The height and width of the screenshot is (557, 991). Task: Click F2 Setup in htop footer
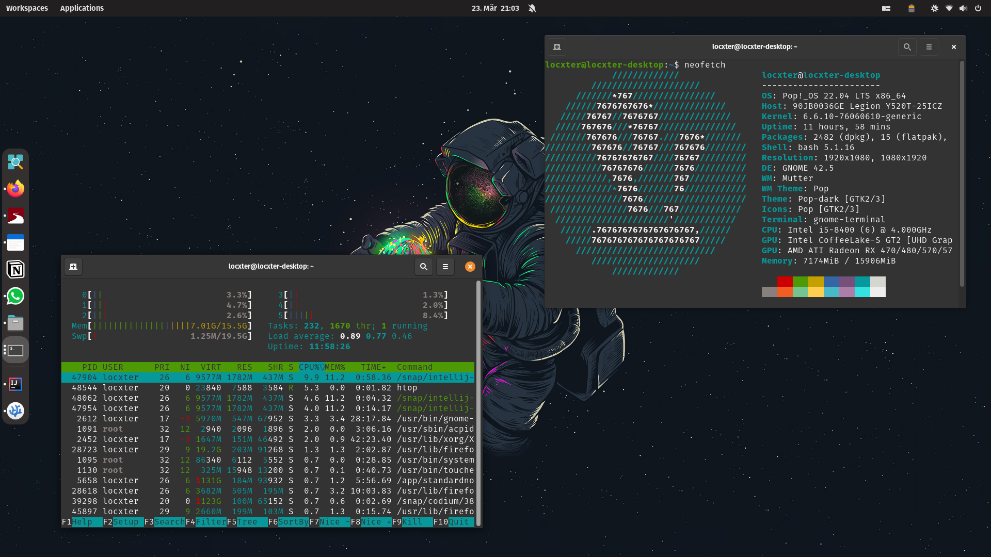coord(123,522)
